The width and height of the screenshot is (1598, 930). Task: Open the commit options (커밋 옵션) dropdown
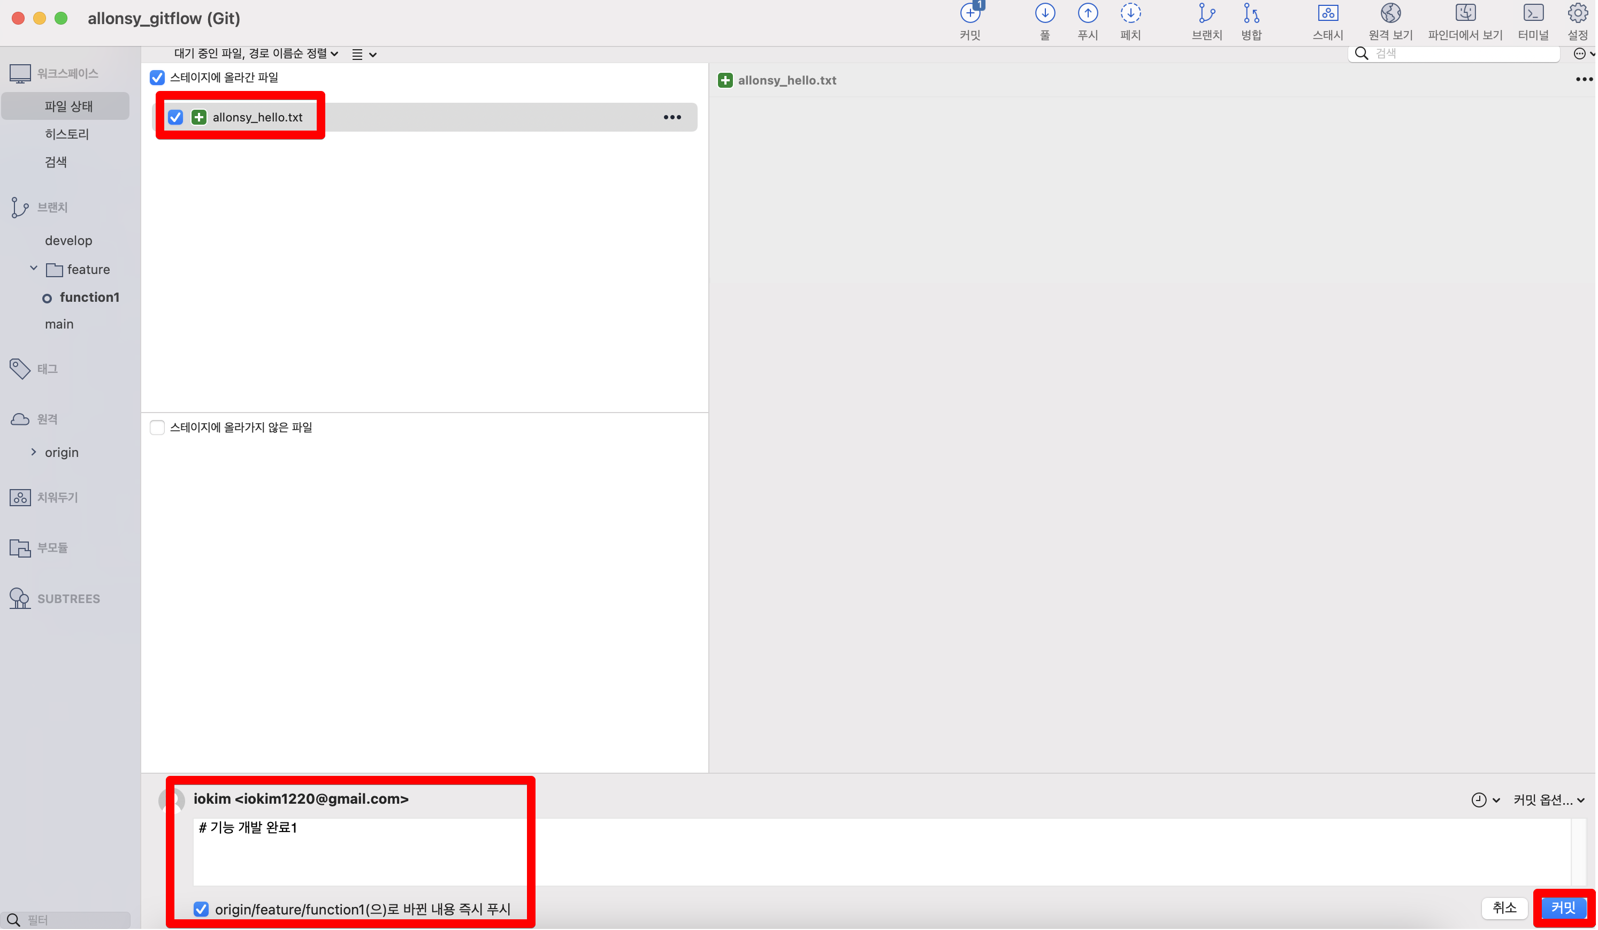point(1548,800)
